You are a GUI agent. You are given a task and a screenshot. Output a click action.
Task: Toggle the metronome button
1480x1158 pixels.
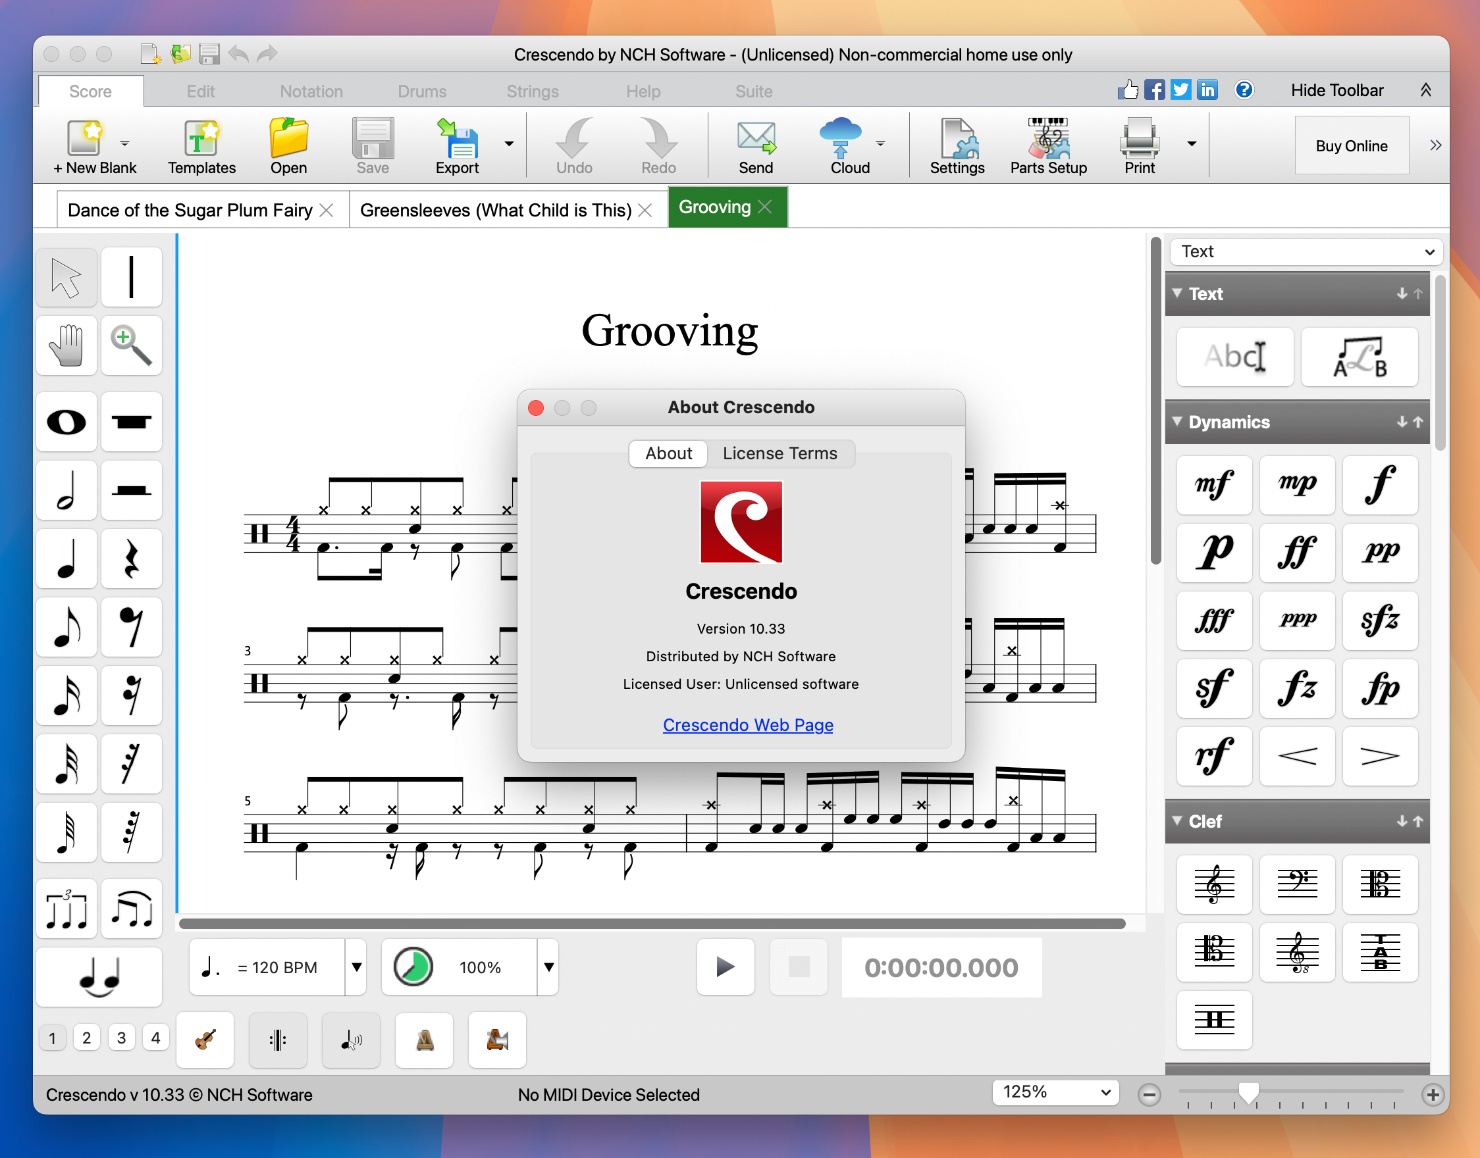pyautogui.click(x=425, y=1040)
